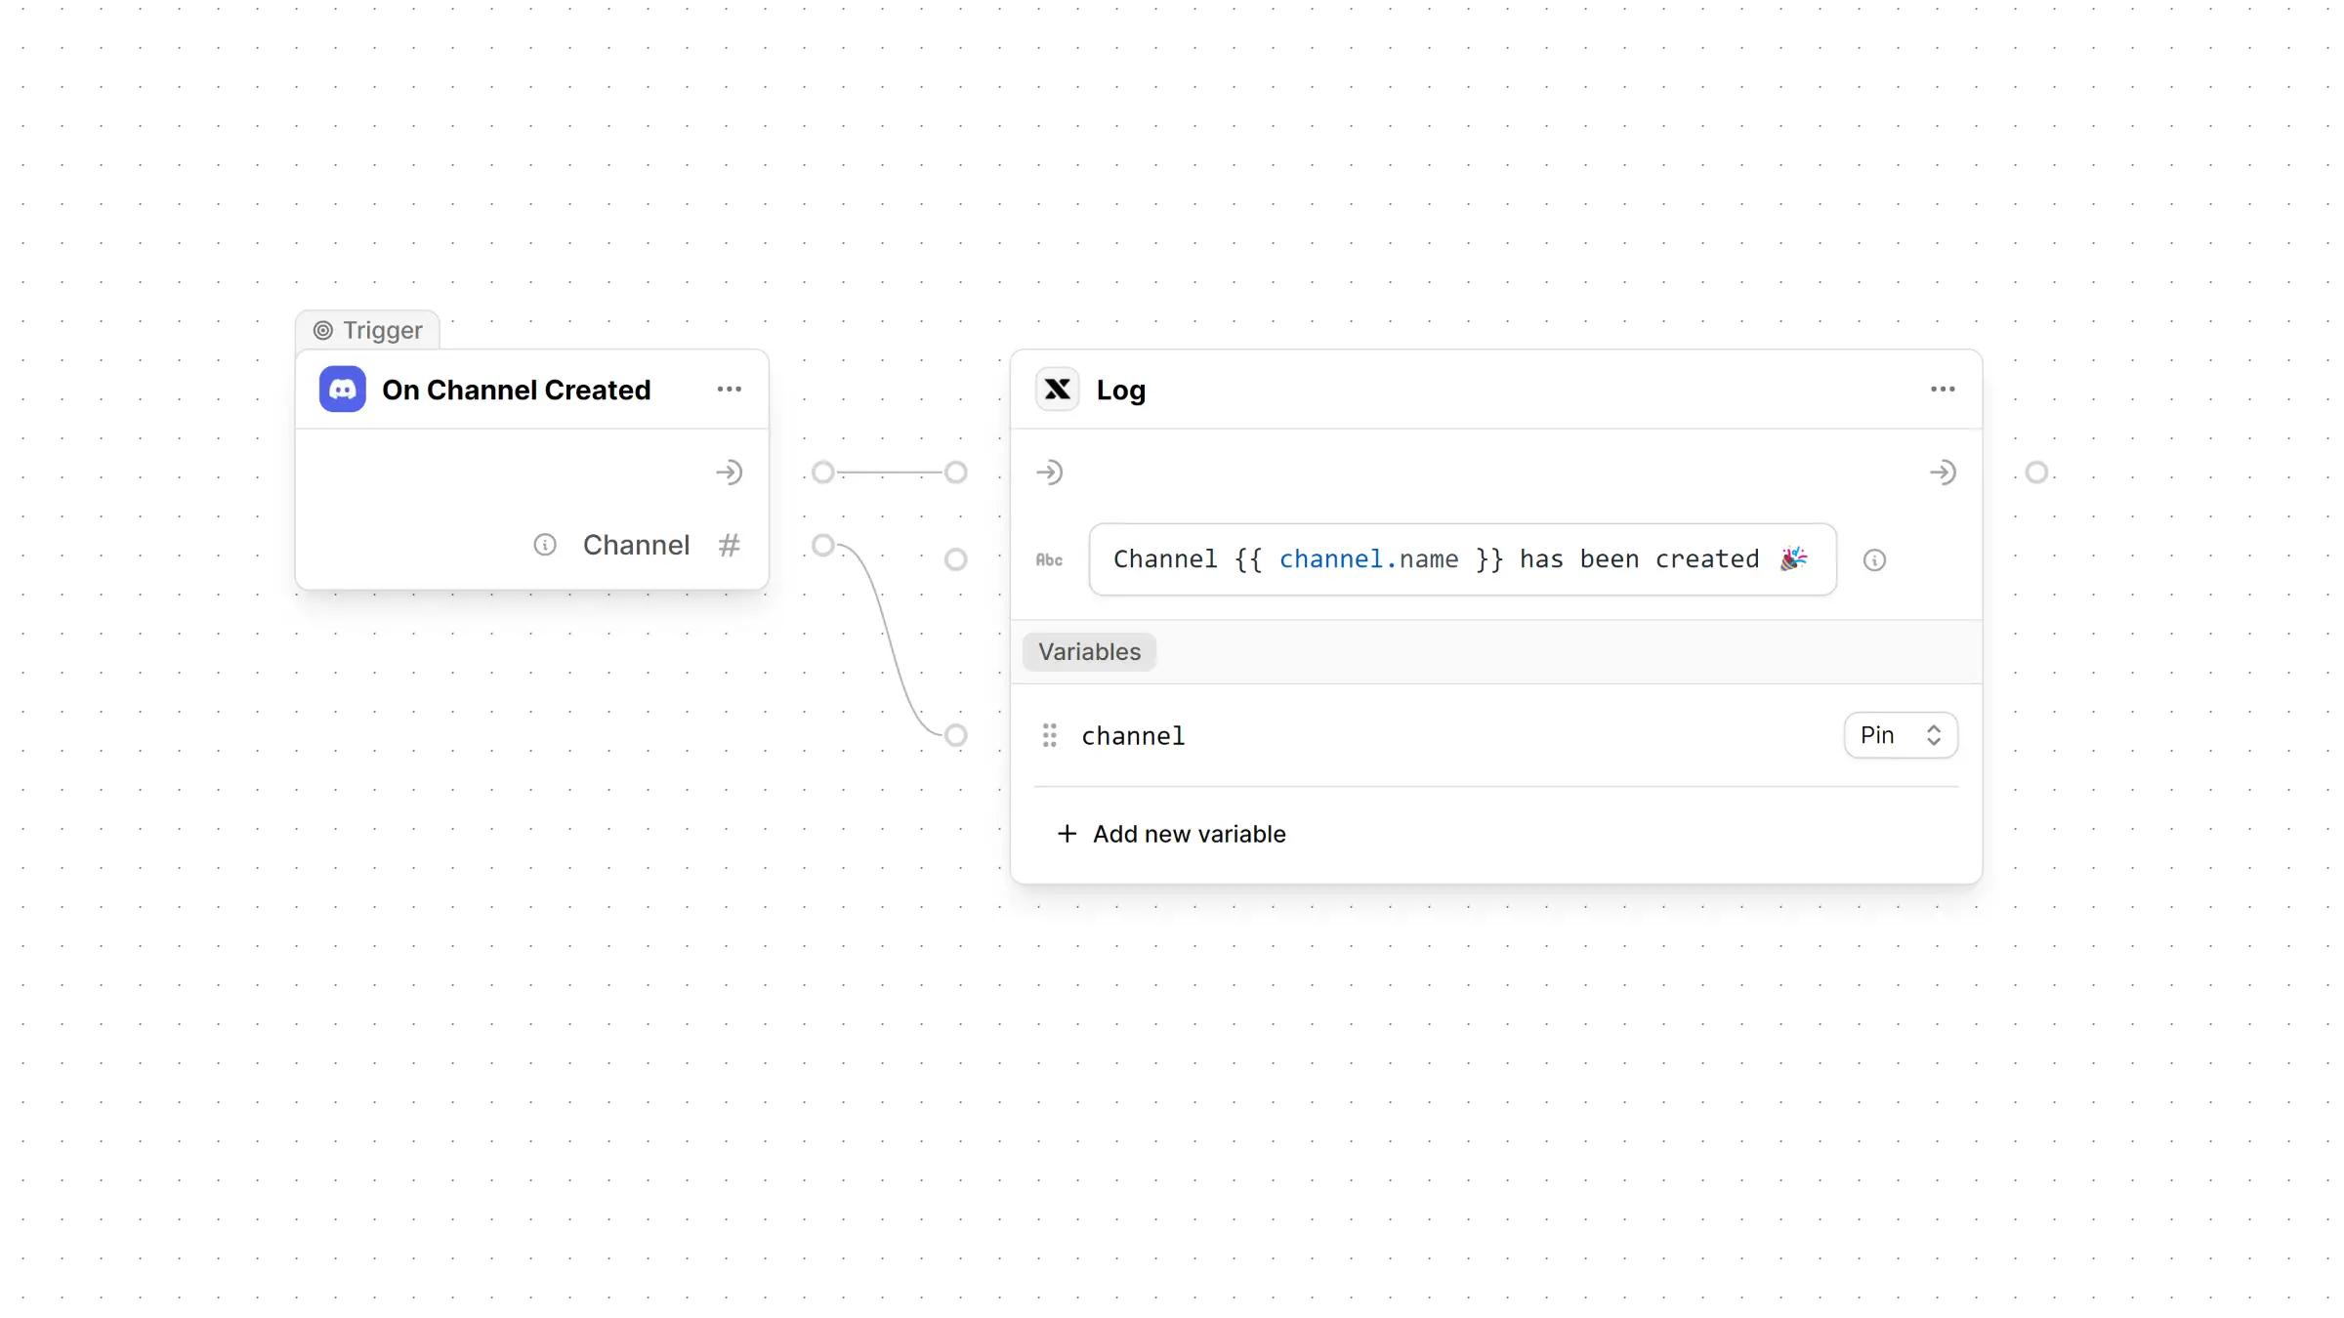Image resolution: width=2344 pixels, height=1318 pixels.
Task: Click the Variables section expander
Action: pyautogui.click(x=1090, y=650)
